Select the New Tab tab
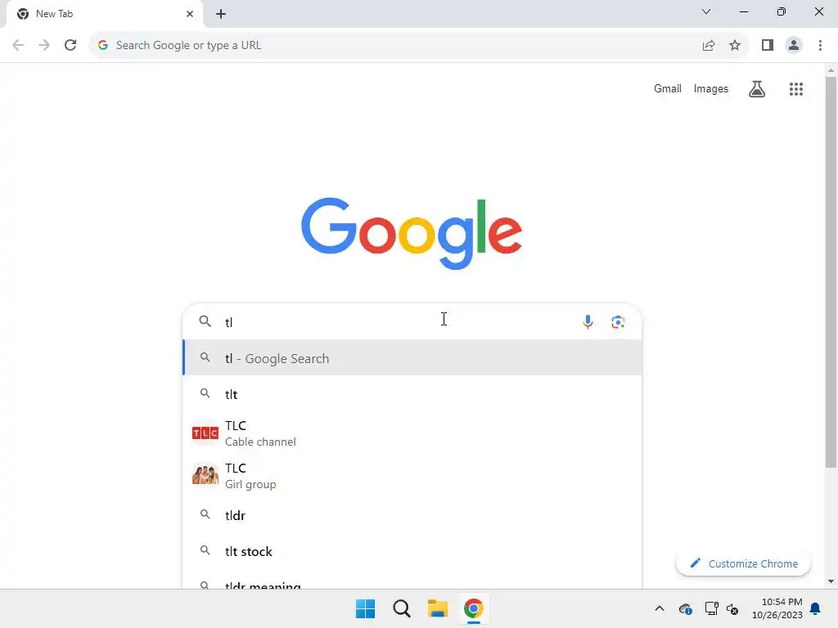 tap(104, 14)
